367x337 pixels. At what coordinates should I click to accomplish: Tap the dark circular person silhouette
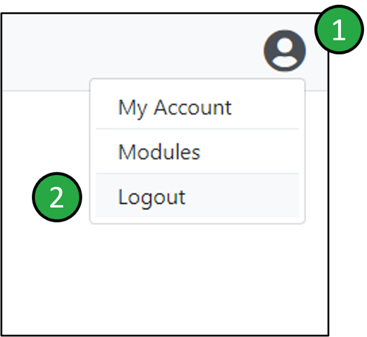tap(284, 51)
